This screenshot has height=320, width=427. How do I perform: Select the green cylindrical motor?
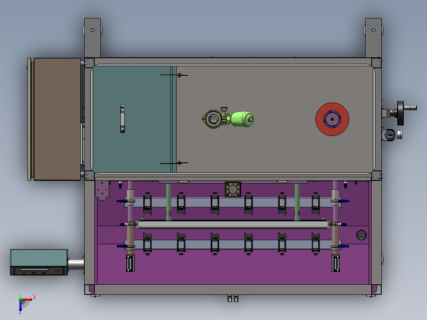tap(242, 119)
